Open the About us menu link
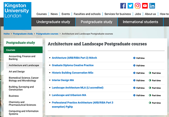 point(150,14)
